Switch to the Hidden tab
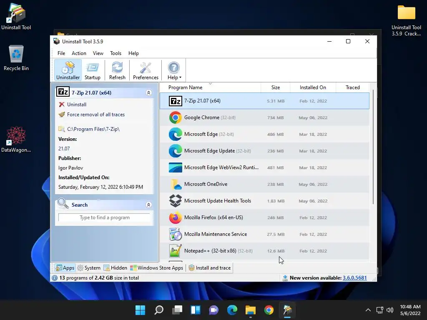This screenshot has height=320, width=427. click(116, 268)
